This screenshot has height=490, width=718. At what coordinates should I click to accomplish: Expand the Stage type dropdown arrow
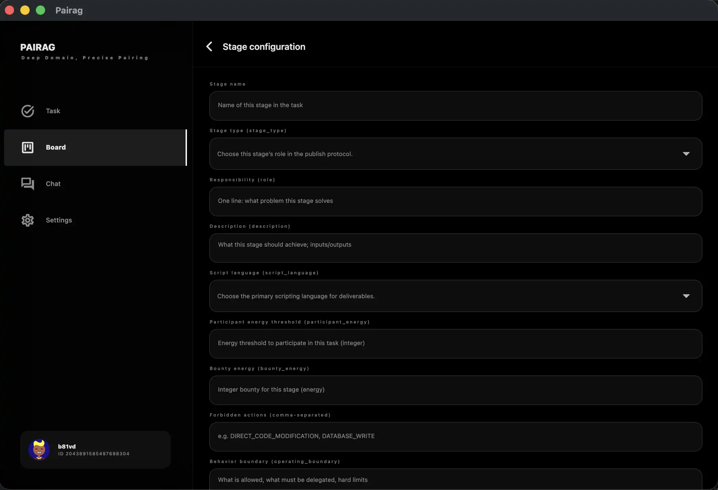686,154
